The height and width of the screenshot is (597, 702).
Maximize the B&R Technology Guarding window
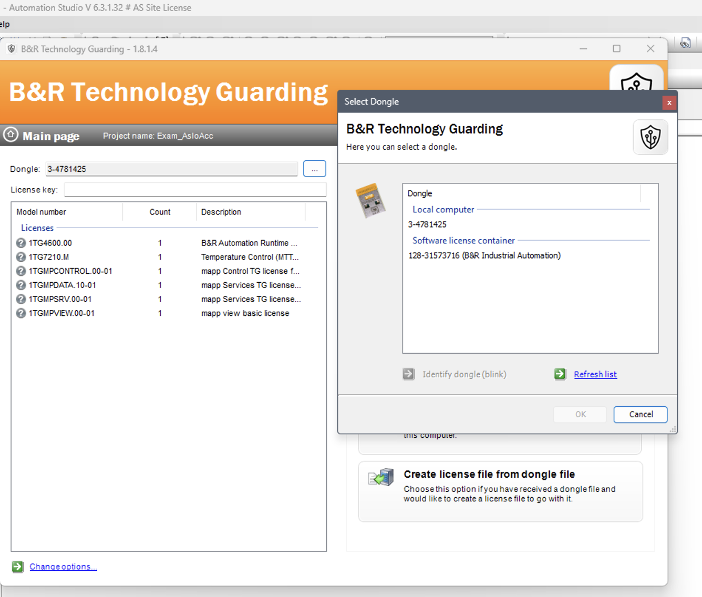616,48
